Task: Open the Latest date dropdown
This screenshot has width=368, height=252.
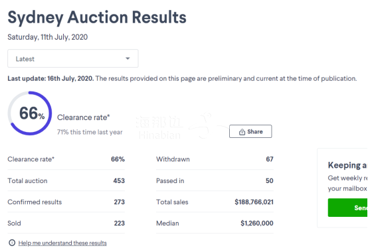Action: 73,58
